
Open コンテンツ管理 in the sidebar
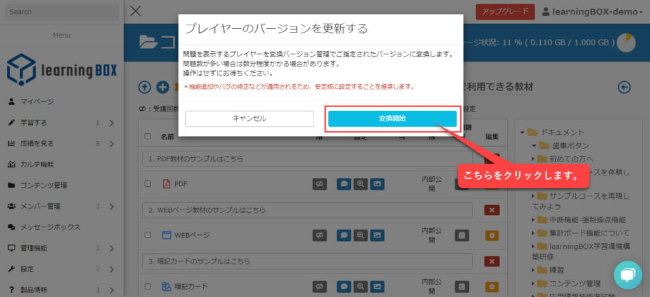tap(43, 186)
